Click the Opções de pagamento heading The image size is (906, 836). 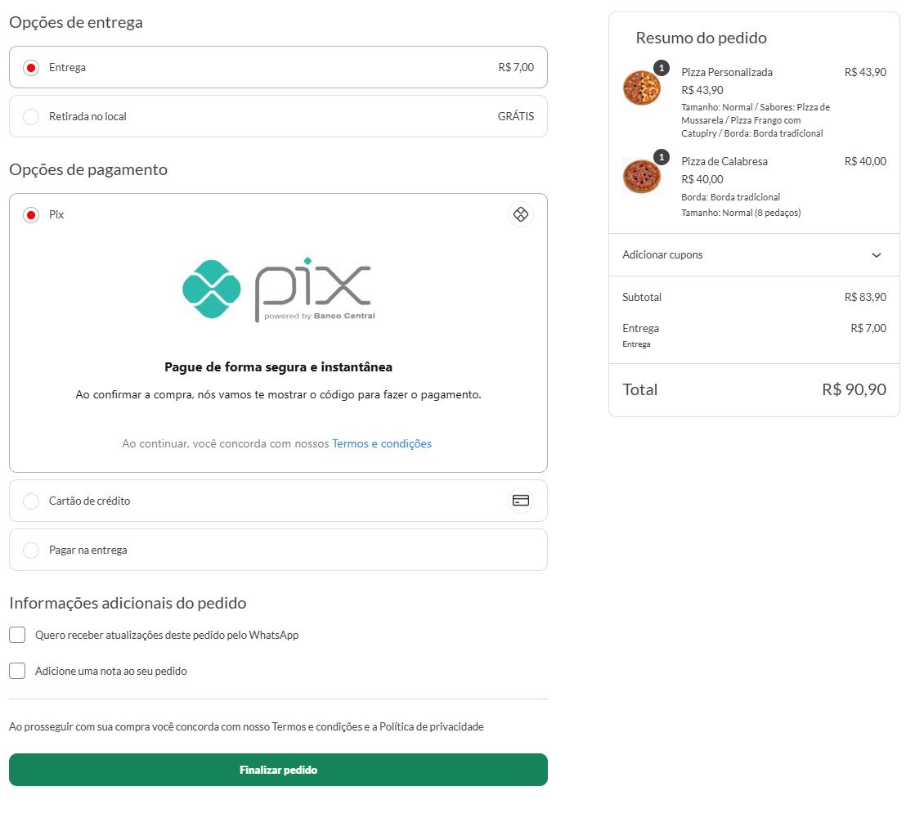[x=88, y=170]
